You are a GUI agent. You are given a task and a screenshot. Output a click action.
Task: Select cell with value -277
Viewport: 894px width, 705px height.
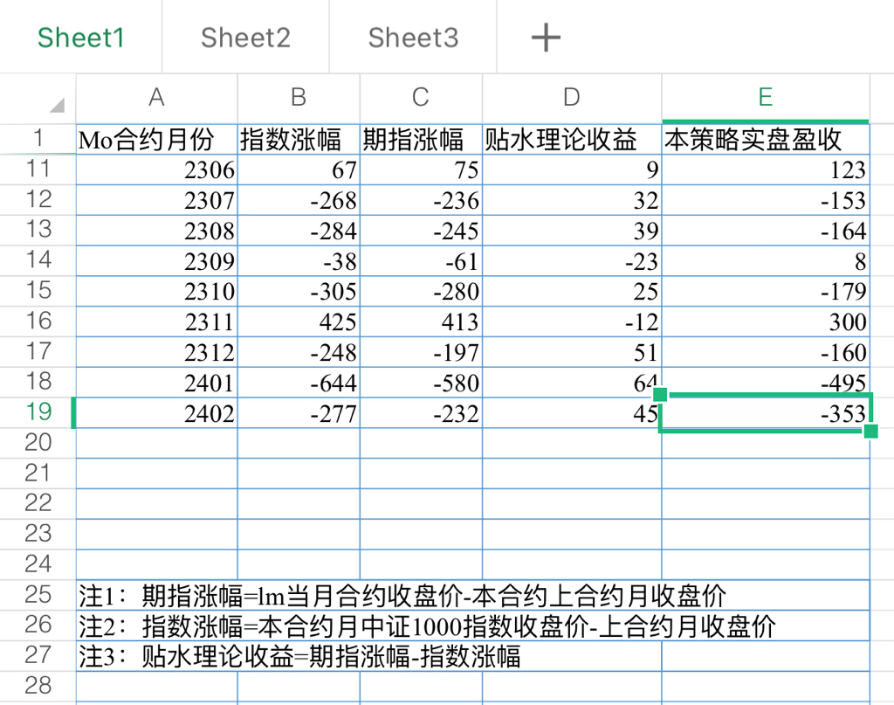pos(299,413)
